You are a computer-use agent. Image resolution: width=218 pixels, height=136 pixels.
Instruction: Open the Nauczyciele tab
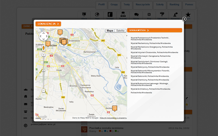pyautogui.click(x=143, y=5)
